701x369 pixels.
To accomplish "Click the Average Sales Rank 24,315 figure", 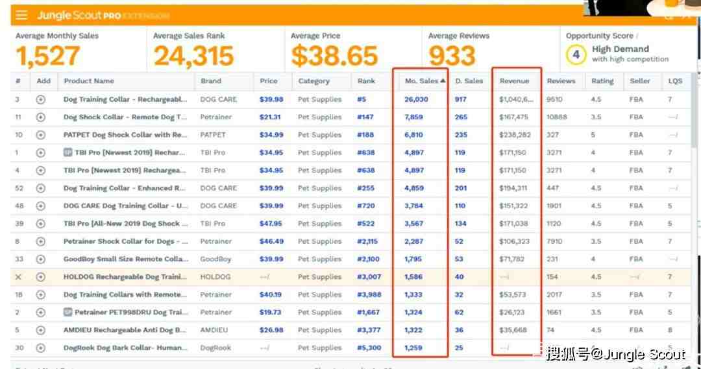I will [193, 56].
